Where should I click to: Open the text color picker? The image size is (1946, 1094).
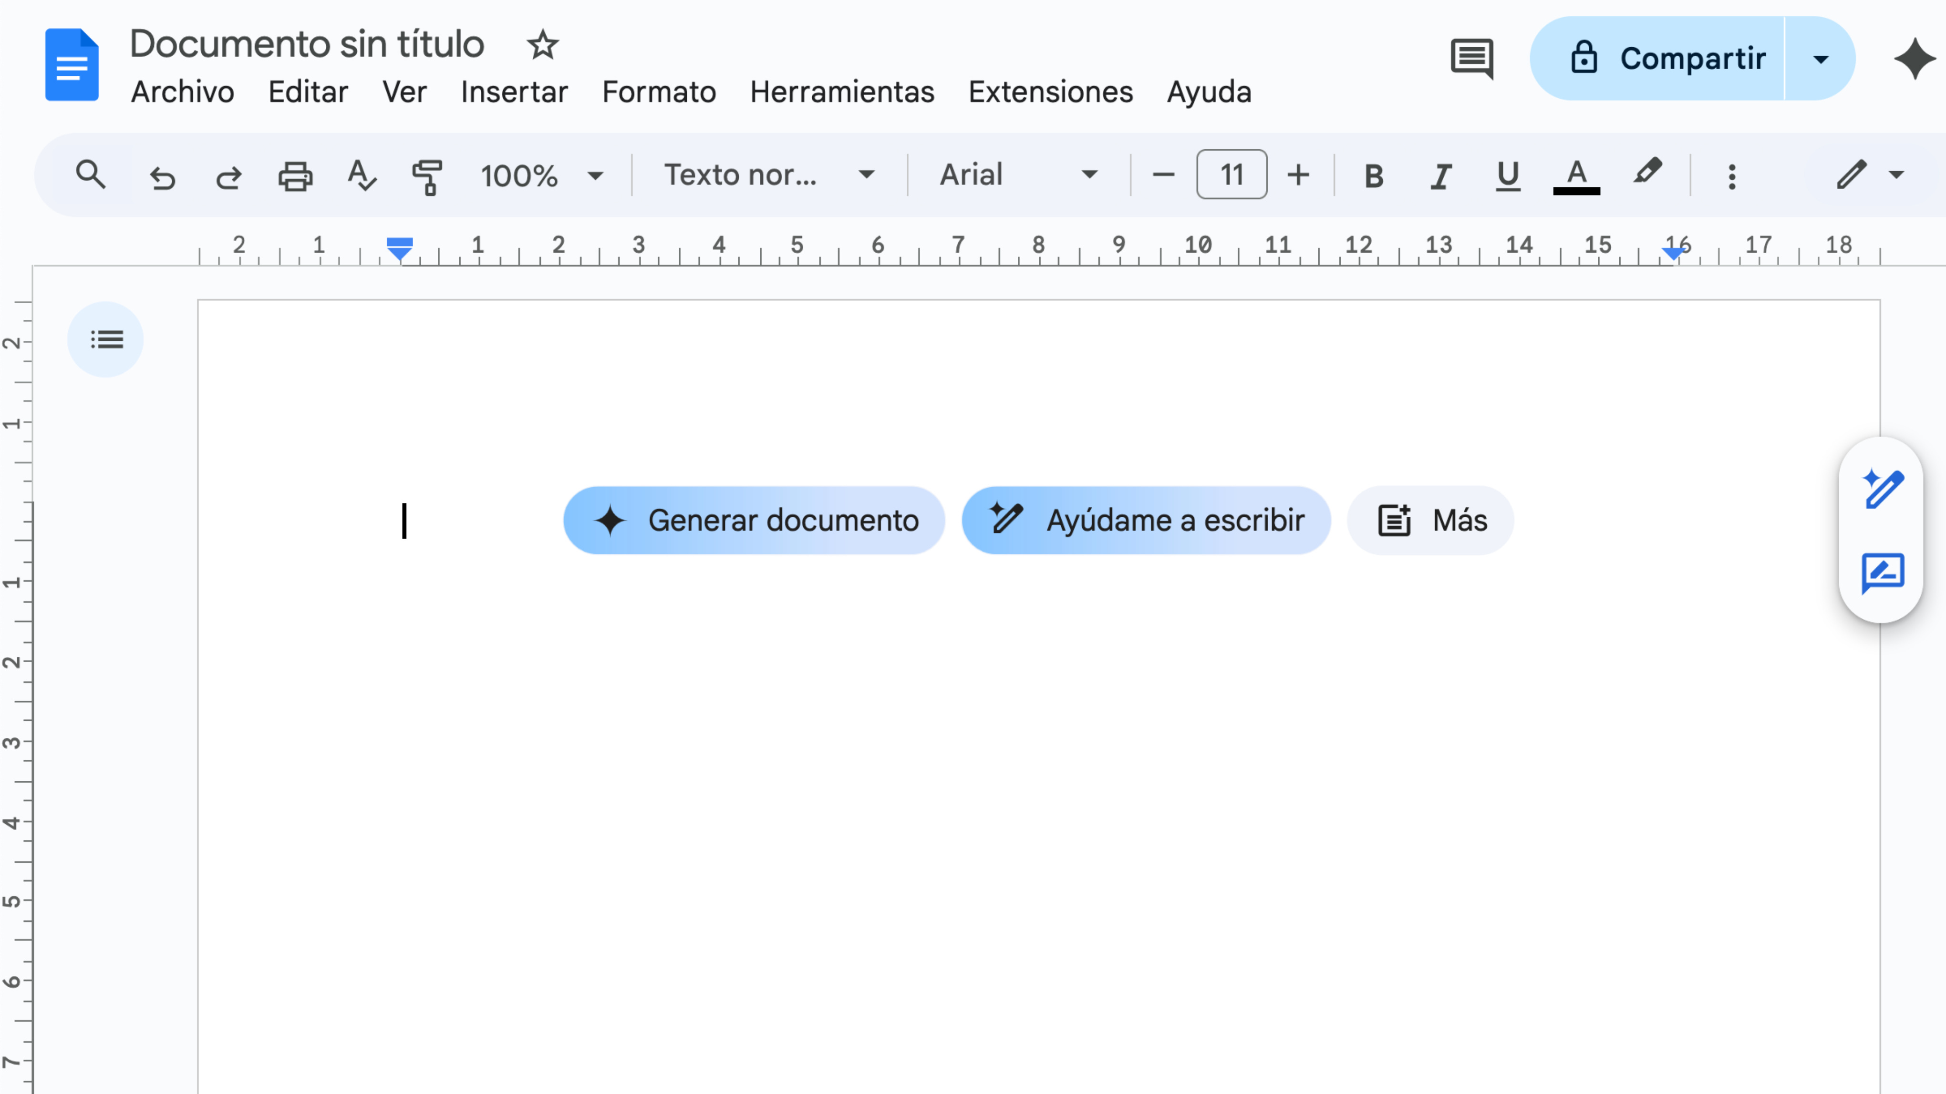tap(1576, 176)
